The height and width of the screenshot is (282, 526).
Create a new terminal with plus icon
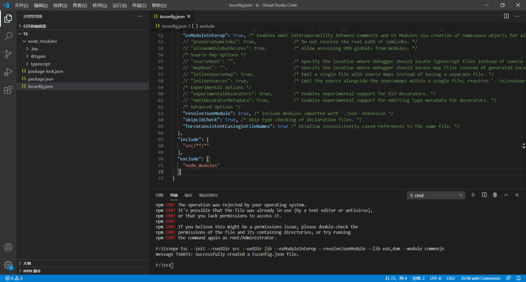click(473, 195)
